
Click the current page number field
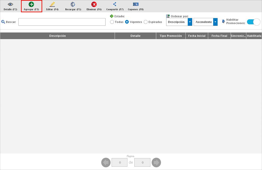pyautogui.click(x=119, y=162)
